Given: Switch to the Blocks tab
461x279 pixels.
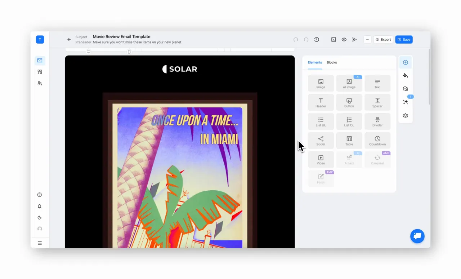Looking at the screenshot, I should (x=332, y=62).
